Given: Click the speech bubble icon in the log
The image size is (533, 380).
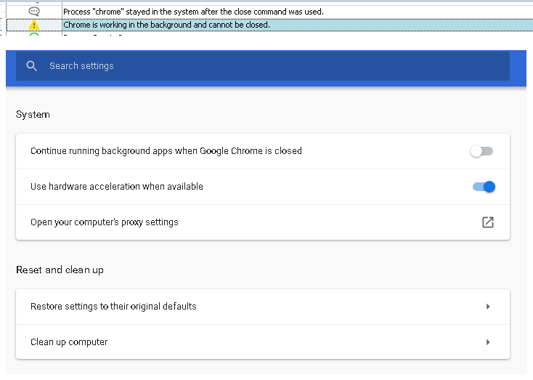Looking at the screenshot, I should (x=34, y=12).
